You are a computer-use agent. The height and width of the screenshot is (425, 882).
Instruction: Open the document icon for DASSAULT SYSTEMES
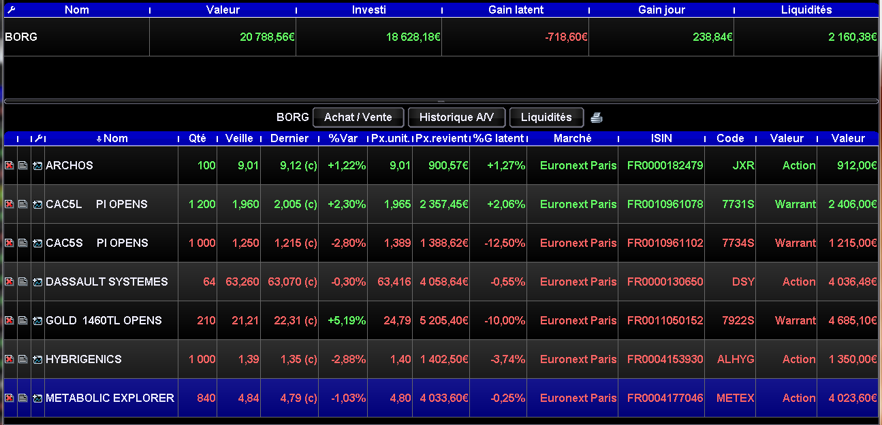pos(23,282)
